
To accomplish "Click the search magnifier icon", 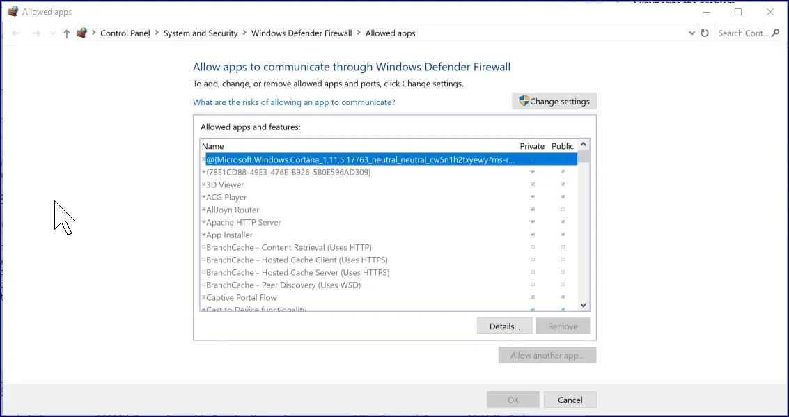I will [775, 33].
